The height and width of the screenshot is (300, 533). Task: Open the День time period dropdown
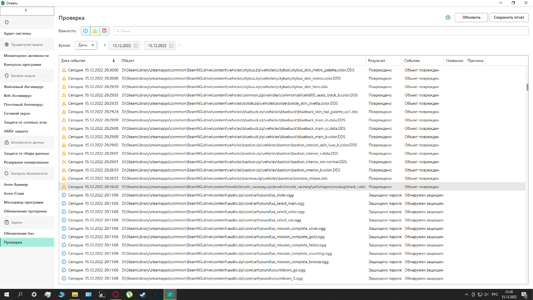tap(86, 45)
